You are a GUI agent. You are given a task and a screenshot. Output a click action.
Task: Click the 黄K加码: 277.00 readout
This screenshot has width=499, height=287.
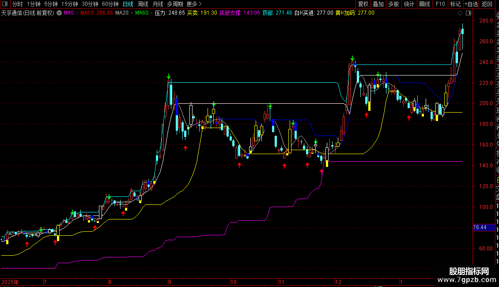click(355, 13)
